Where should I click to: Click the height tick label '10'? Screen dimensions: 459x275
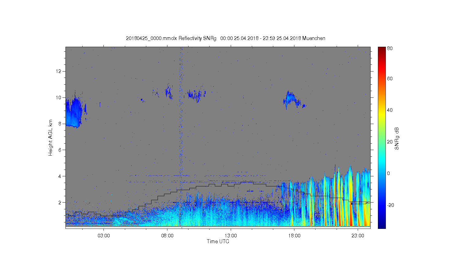click(x=59, y=97)
